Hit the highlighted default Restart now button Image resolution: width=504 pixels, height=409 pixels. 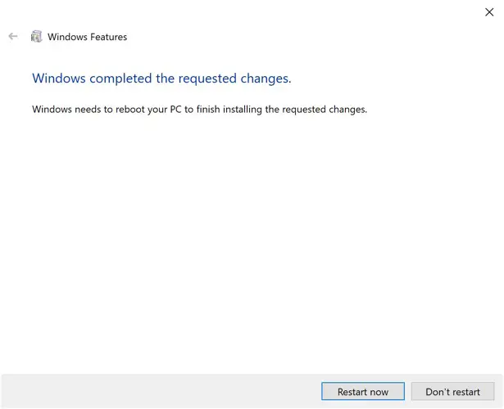click(363, 392)
